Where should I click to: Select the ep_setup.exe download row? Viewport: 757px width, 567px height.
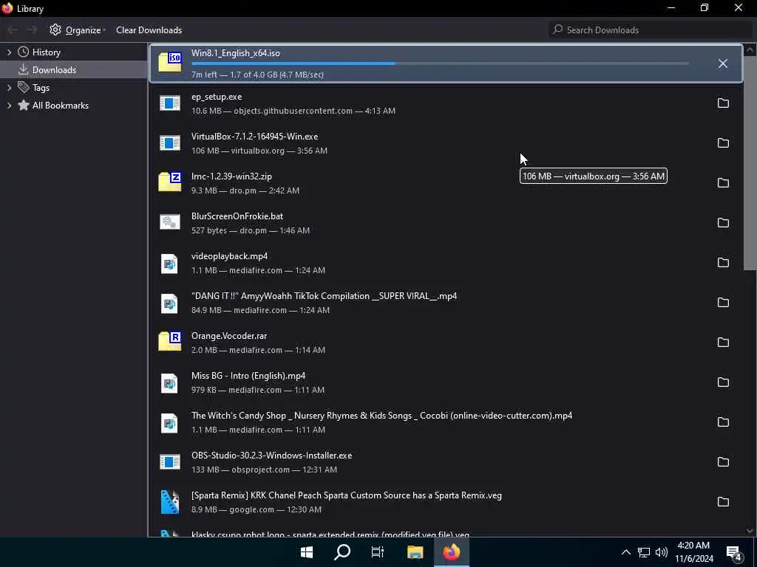[x=446, y=103]
